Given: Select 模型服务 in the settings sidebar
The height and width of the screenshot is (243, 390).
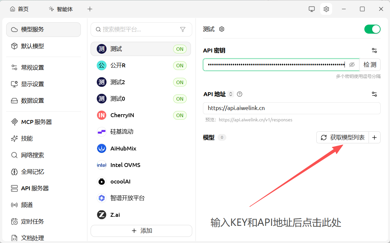Looking at the screenshot, I should click(x=44, y=29).
